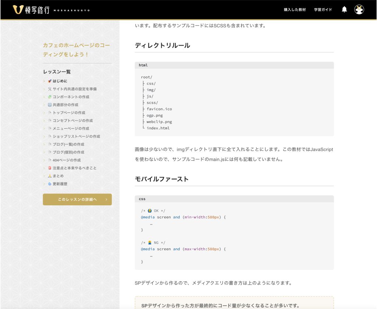Click the cyclone icon beside 更新履歴
The width and height of the screenshot is (377, 309).
(x=50, y=184)
